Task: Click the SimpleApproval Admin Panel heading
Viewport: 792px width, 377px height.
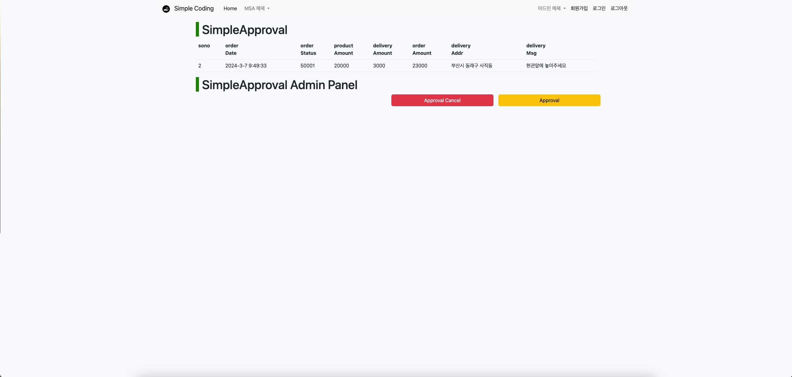Action: tap(279, 85)
